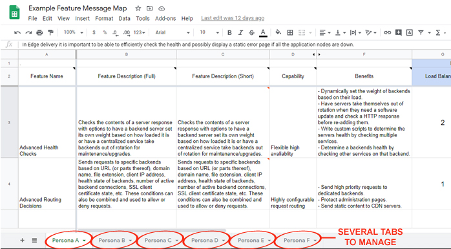Open the View menu
The image size is (451, 249).
pyautogui.click(x=63, y=18)
